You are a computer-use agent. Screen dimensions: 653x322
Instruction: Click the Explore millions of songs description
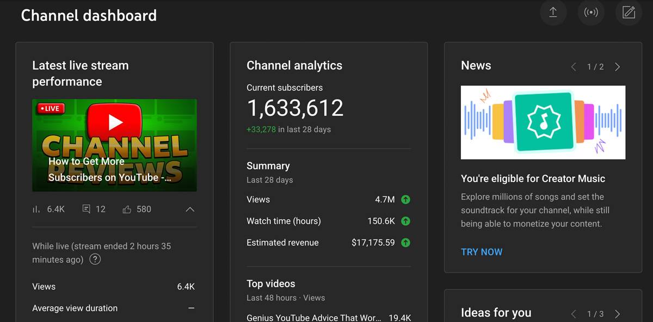[x=535, y=210]
